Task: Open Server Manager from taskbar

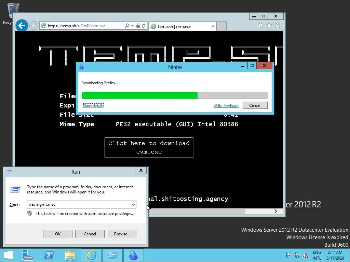Action: tap(28, 255)
